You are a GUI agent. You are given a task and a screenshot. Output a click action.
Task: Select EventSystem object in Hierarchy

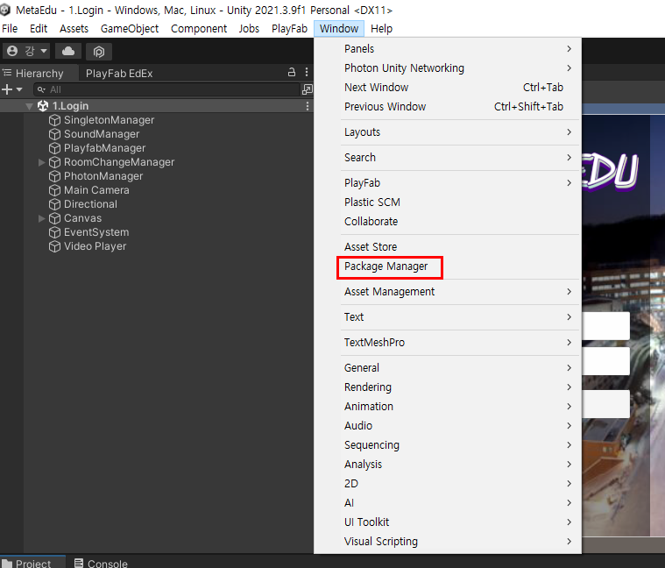coord(96,232)
